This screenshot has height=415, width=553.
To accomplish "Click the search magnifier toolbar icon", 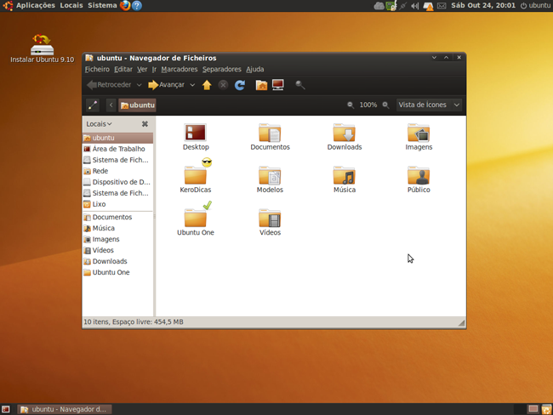I will [300, 85].
